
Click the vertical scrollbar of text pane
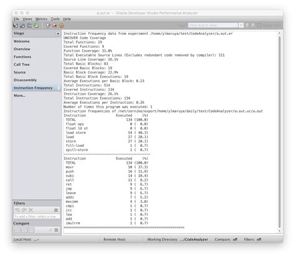click(279, 132)
